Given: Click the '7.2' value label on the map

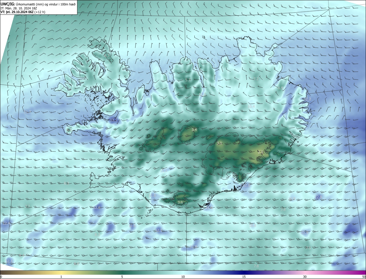Looking at the screenshot, I should tap(256, 79).
